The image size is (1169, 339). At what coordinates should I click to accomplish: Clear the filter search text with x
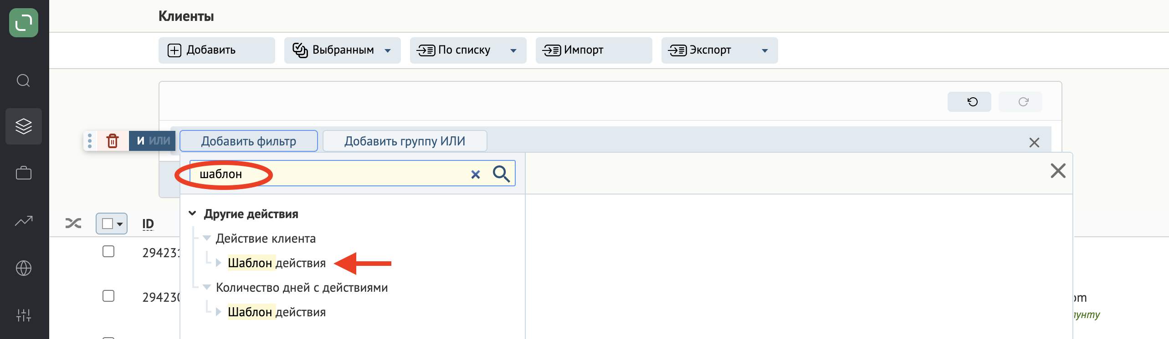click(x=475, y=174)
